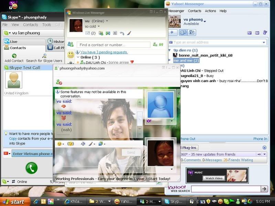
Task: Open the Actions menu in Yahoo Messenger
Action: tap(210, 11)
